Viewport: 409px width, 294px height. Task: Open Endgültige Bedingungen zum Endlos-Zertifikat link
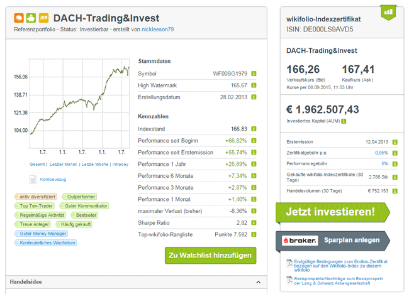click(340, 266)
